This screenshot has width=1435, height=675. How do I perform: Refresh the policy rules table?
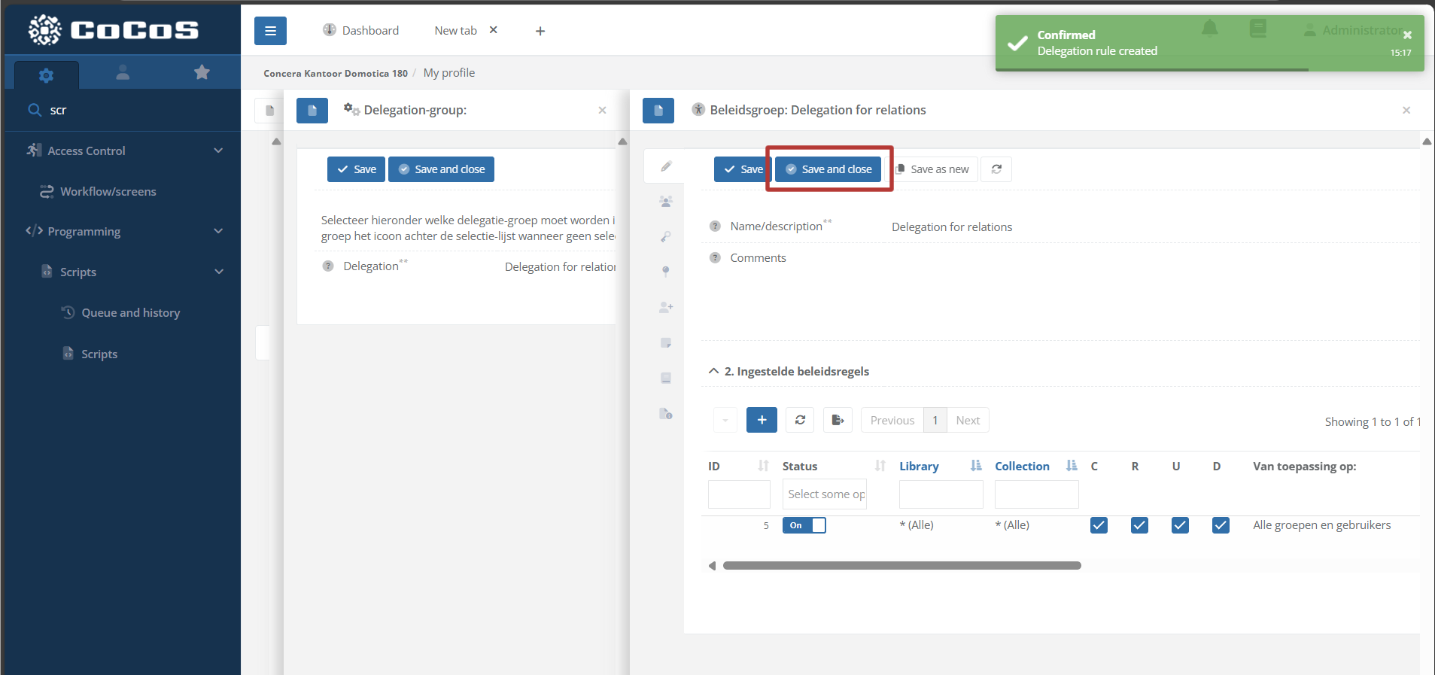click(x=800, y=420)
